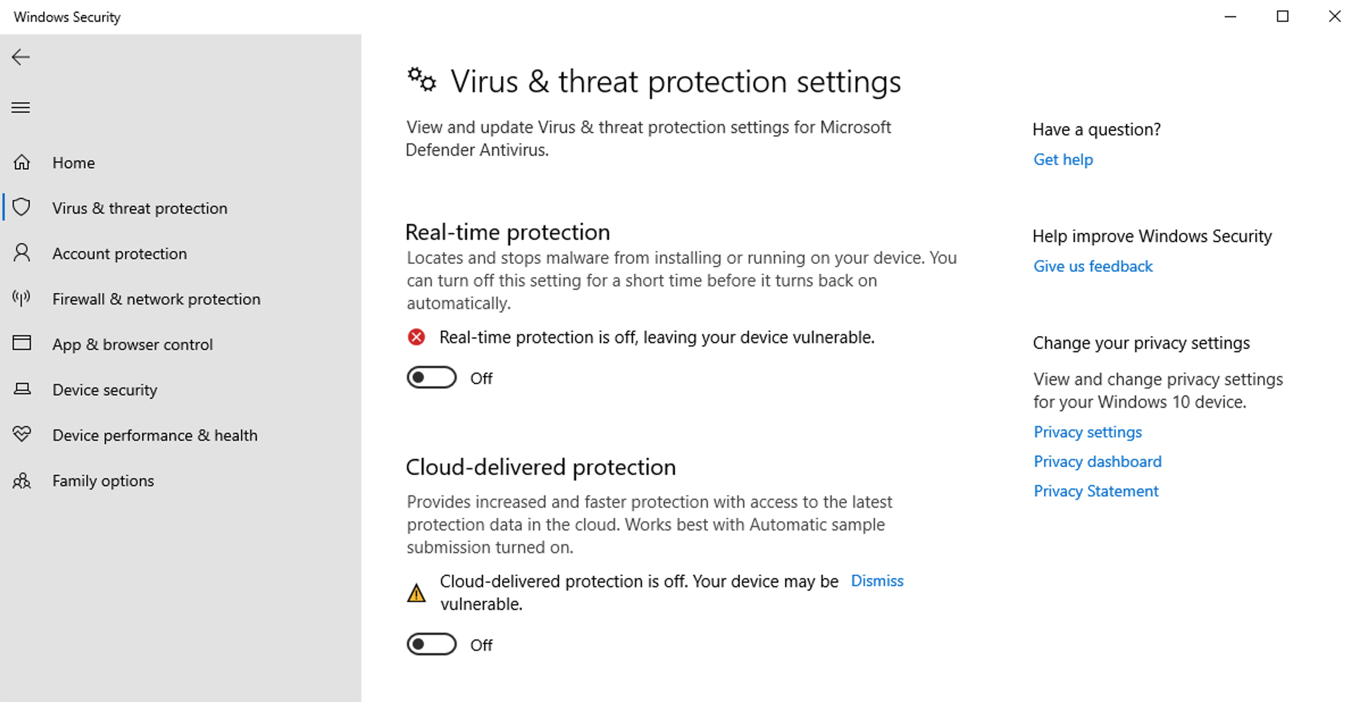This screenshot has height=702, width=1359.
Task: Expand the hamburger navigation menu
Action: point(21,107)
